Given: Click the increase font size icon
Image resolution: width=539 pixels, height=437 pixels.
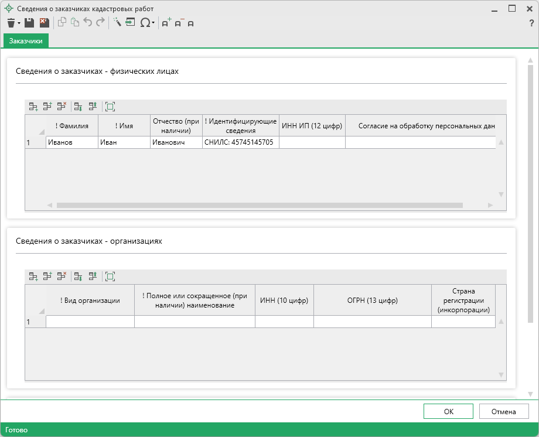Looking at the screenshot, I should pos(166,23).
